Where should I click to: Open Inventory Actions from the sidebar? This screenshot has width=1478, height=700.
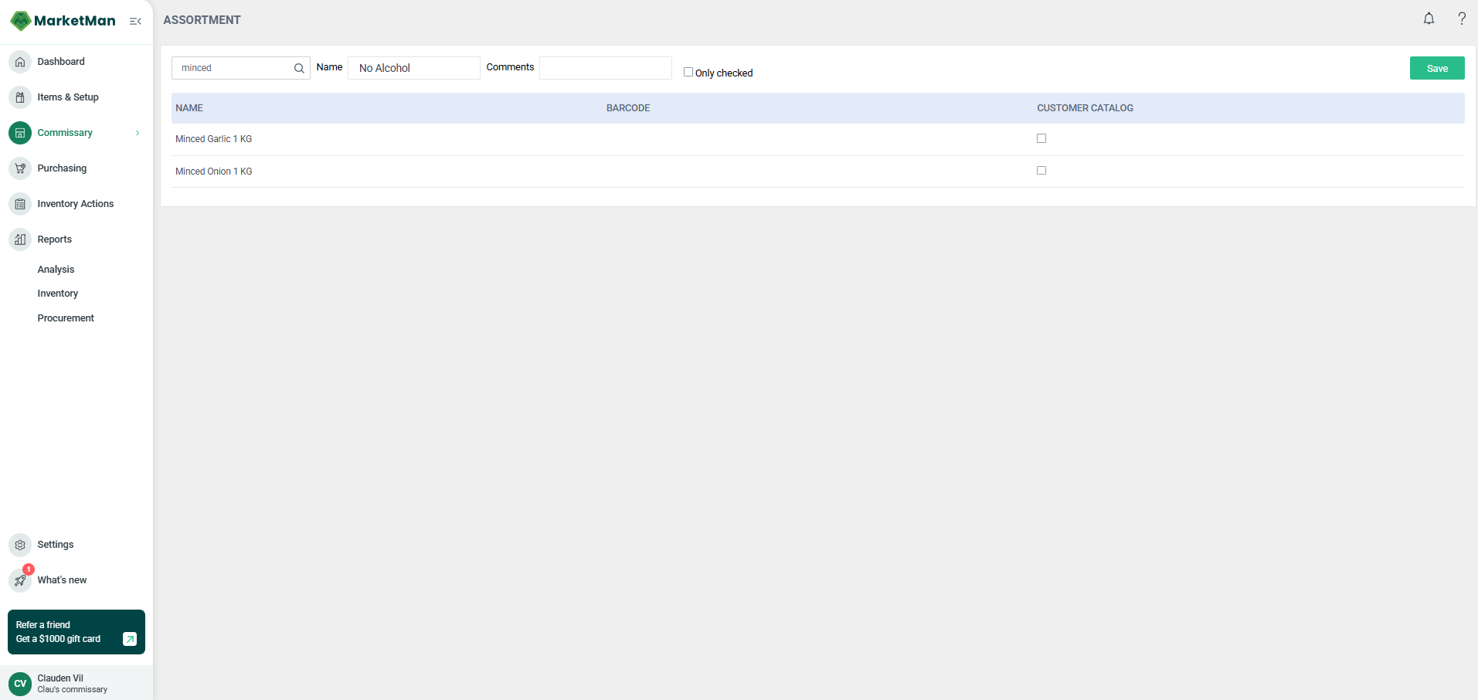[x=74, y=203]
